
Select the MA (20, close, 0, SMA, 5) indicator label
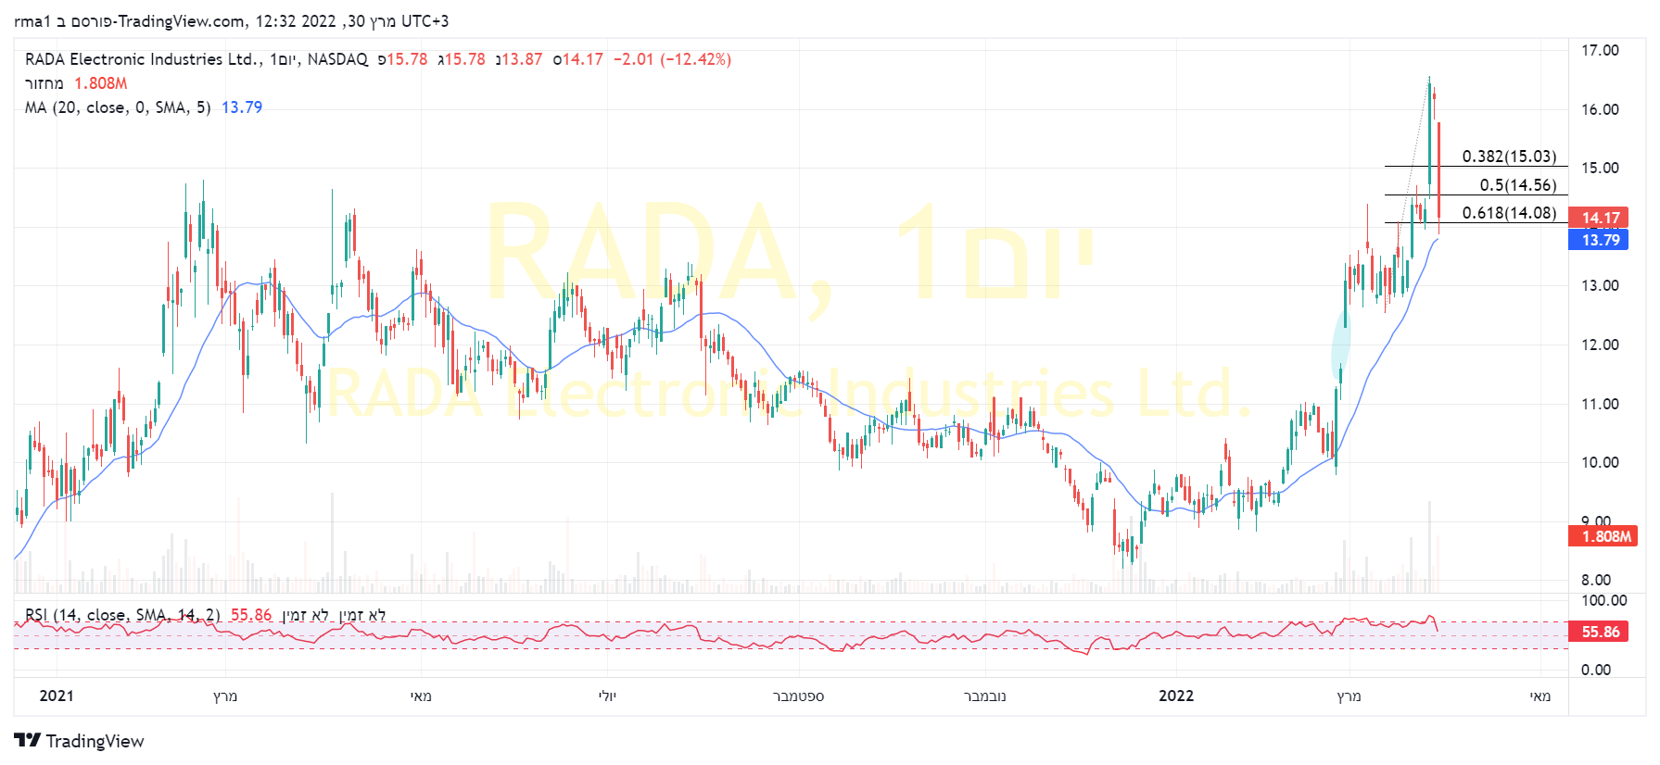pos(118,107)
